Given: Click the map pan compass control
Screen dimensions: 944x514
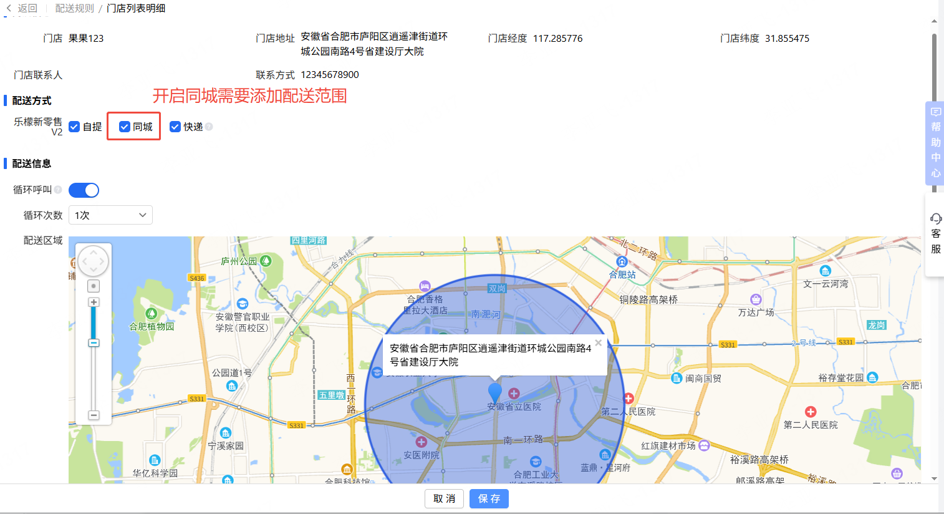Looking at the screenshot, I should pos(94,261).
